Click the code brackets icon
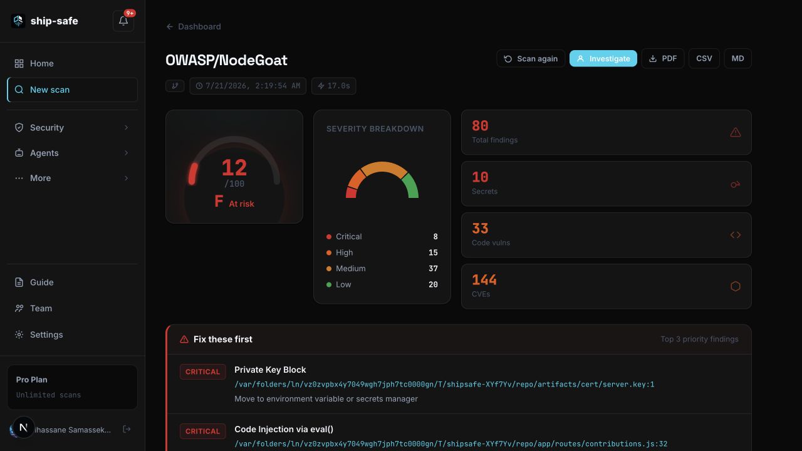Viewport: 802px width, 451px height. pyautogui.click(x=736, y=235)
